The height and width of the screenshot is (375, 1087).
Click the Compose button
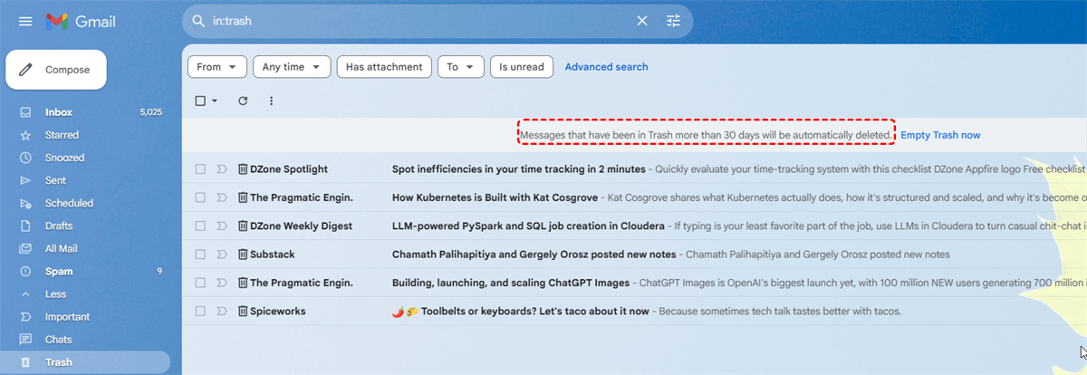56,70
